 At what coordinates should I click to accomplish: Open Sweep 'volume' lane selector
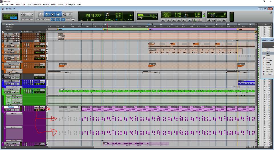(x=14, y=70)
